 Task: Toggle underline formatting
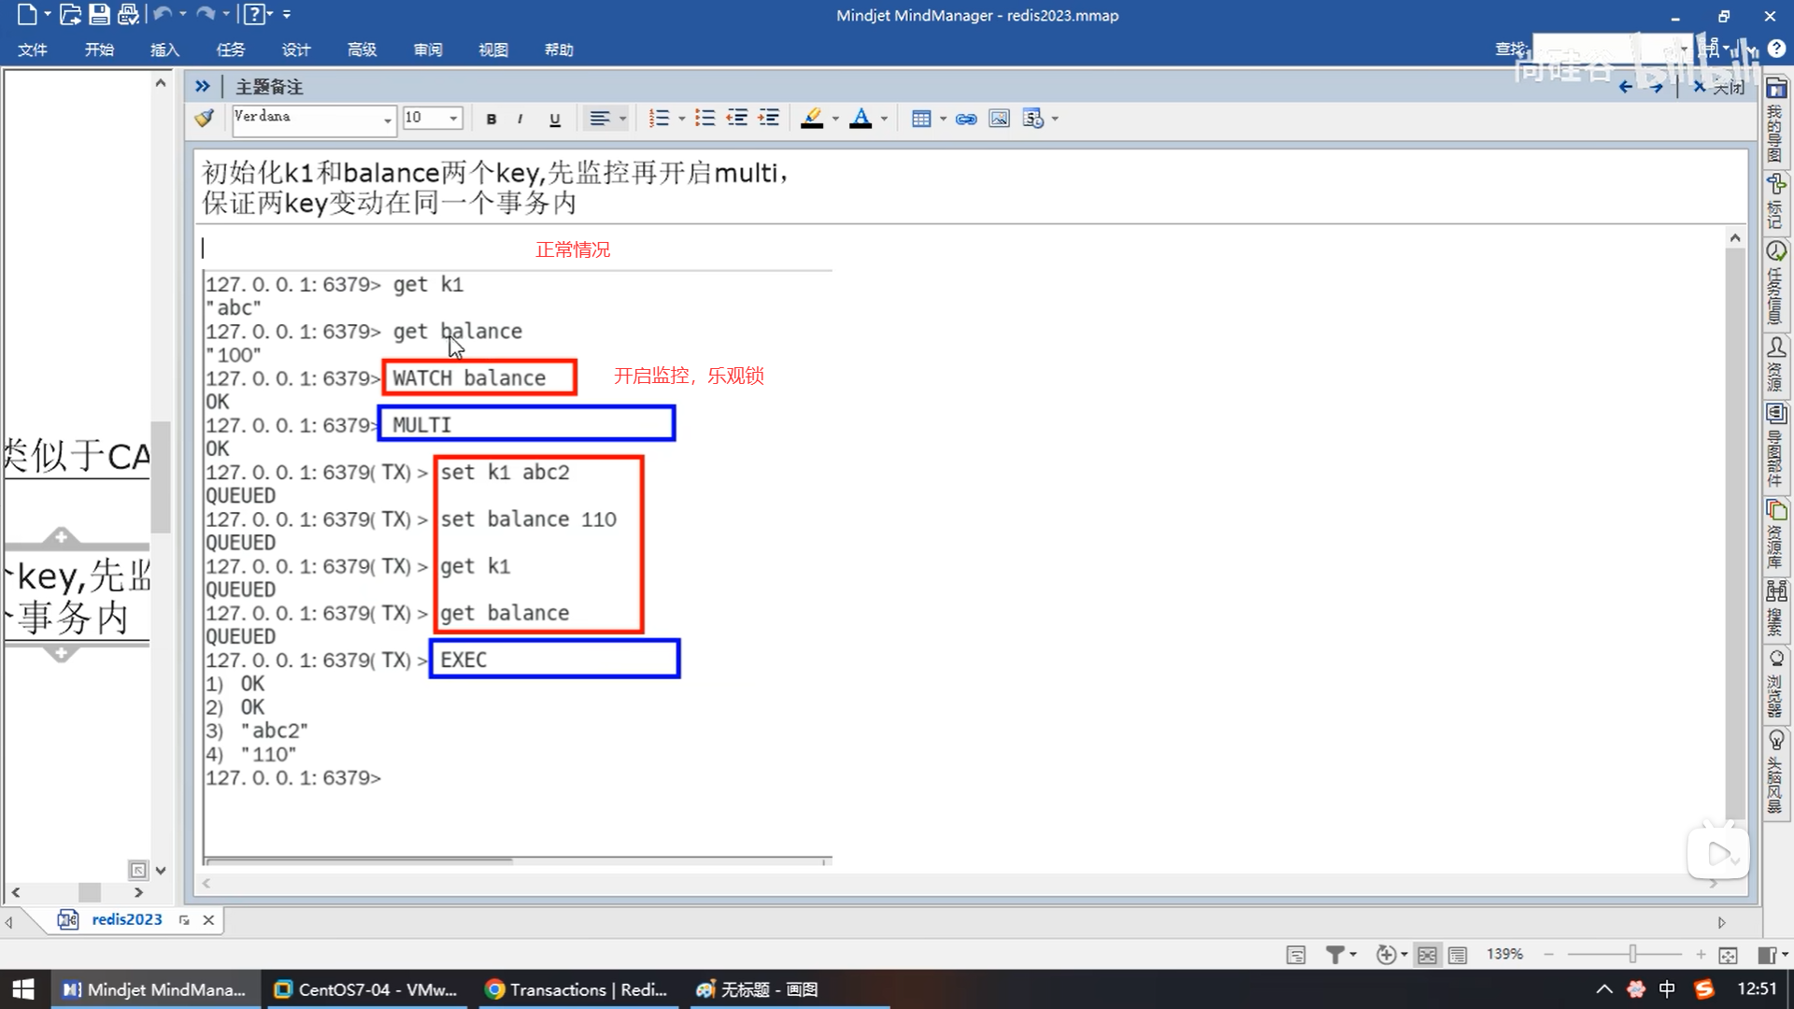tap(555, 119)
